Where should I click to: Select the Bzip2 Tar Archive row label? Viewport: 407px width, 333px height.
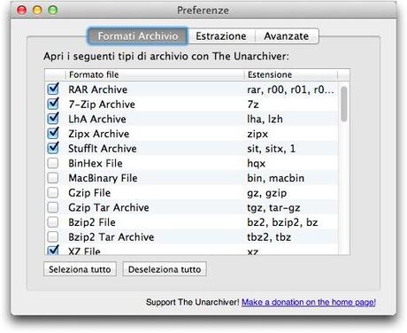(x=111, y=237)
